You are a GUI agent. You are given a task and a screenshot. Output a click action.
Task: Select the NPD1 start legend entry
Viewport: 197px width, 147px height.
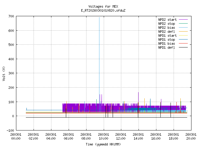click(167, 36)
